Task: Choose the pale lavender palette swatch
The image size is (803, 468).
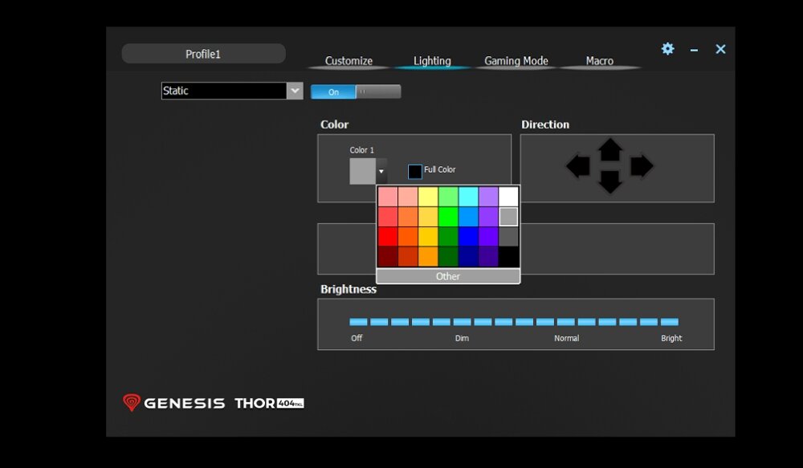Action: click(488, 197)
